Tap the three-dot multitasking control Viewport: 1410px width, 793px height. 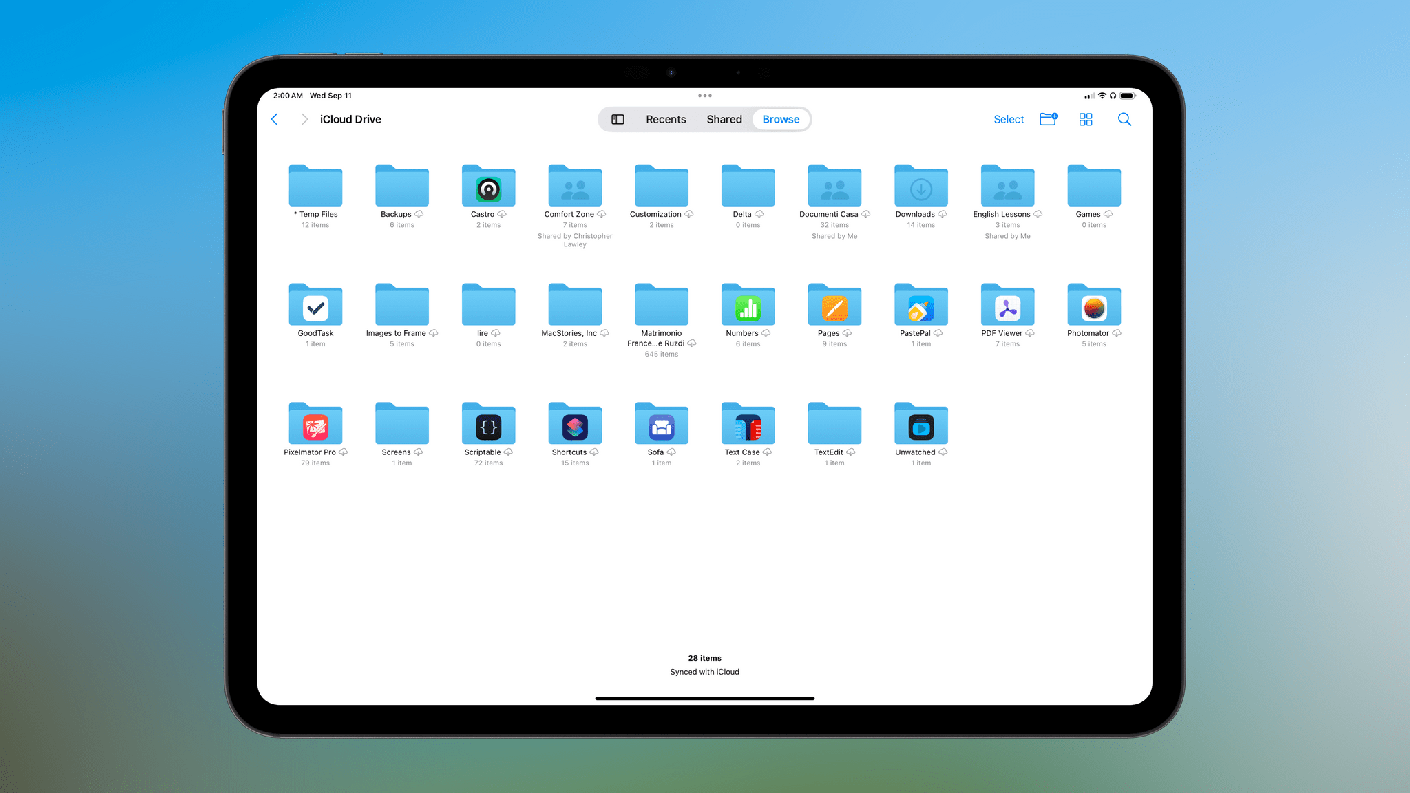[x=704, y=96]
